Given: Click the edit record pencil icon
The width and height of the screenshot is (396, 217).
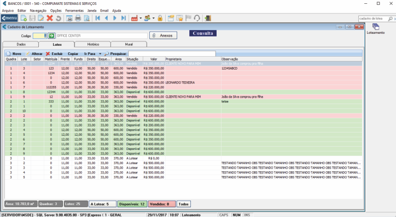Looking at the screenshot, I should pos(40,18).
